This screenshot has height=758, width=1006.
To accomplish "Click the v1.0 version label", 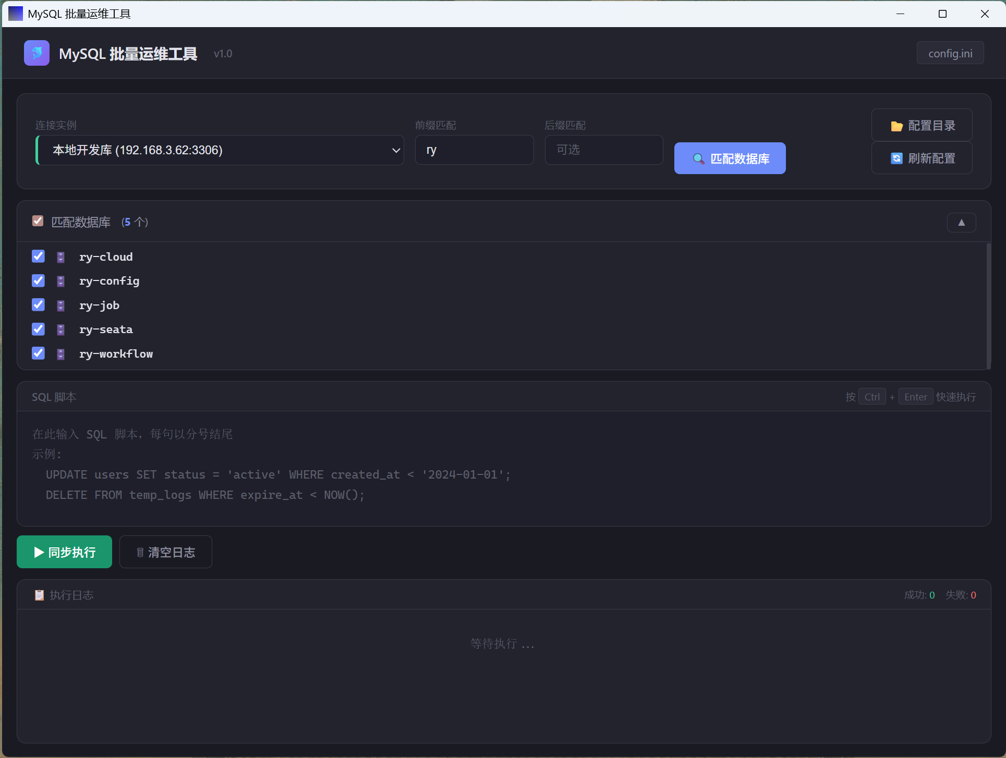I will [223, 54].
